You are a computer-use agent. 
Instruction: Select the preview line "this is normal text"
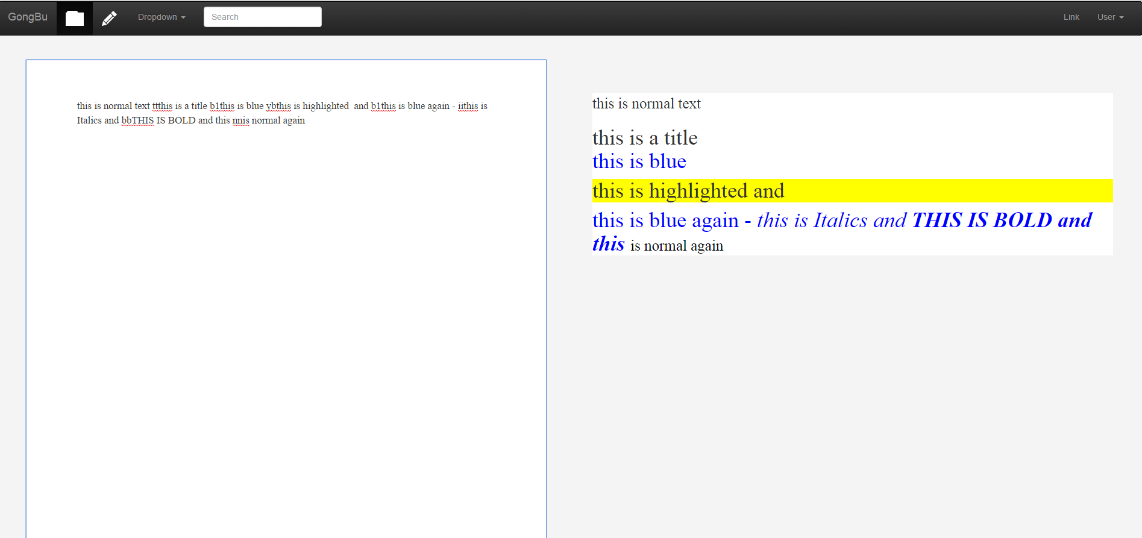pyautogui.click(x=646, y=104)
